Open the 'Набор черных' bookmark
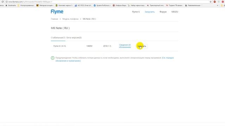225x126 pixels. tap(136, 5)
